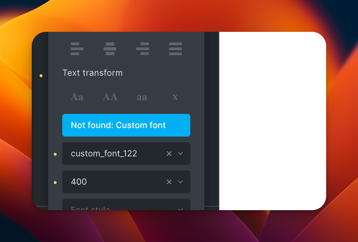The height and width of the screenshot is (242, 358).
Task: Apply uppercase 'AA' text transform
Action: [x=110, y=97]
